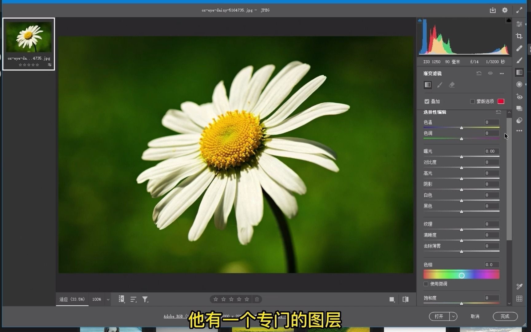Select the Adjustment Brush tool
The height and width of the screenshot is (332, 531).
(519, 60)
